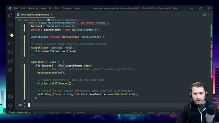Open the Live Share view icon
Viewport: 219px width, 123px height.
tap(10, 70)
